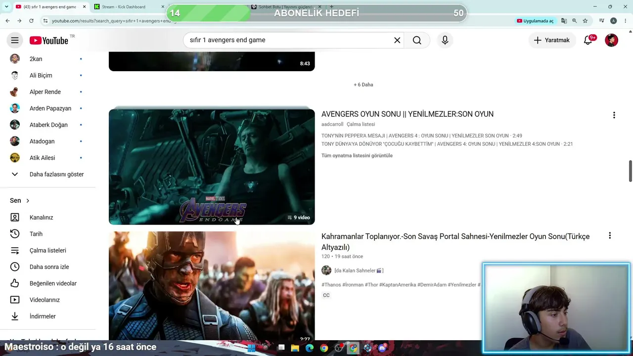
Task: Open AVENGERS OYUN SONU playlist title
Action: [x=407, y=114]
